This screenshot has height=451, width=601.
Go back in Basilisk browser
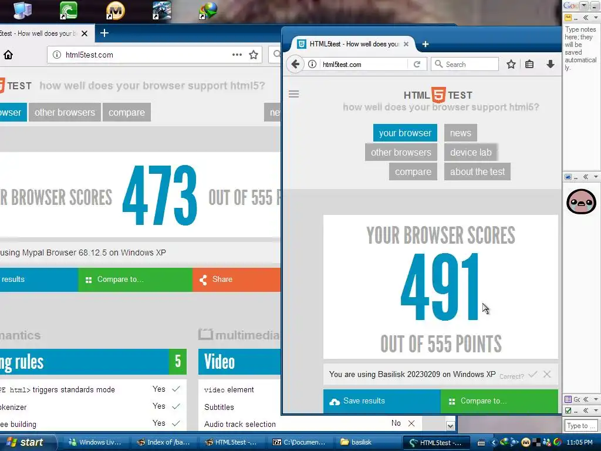coord(295,64)
